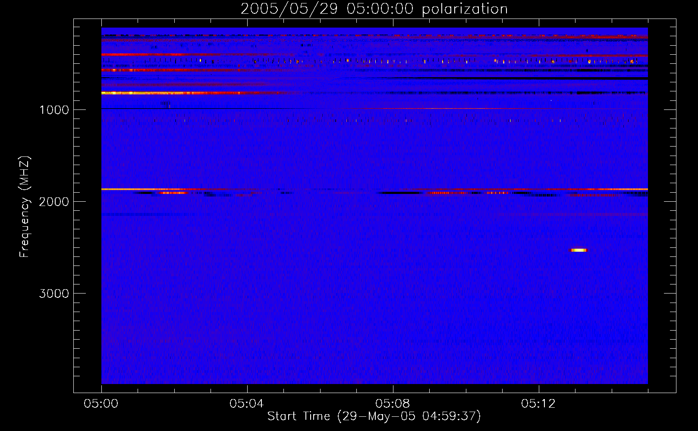Click the 05:08 time tick label
This screenshot has height=431, width=698.
tap(393, 404)
